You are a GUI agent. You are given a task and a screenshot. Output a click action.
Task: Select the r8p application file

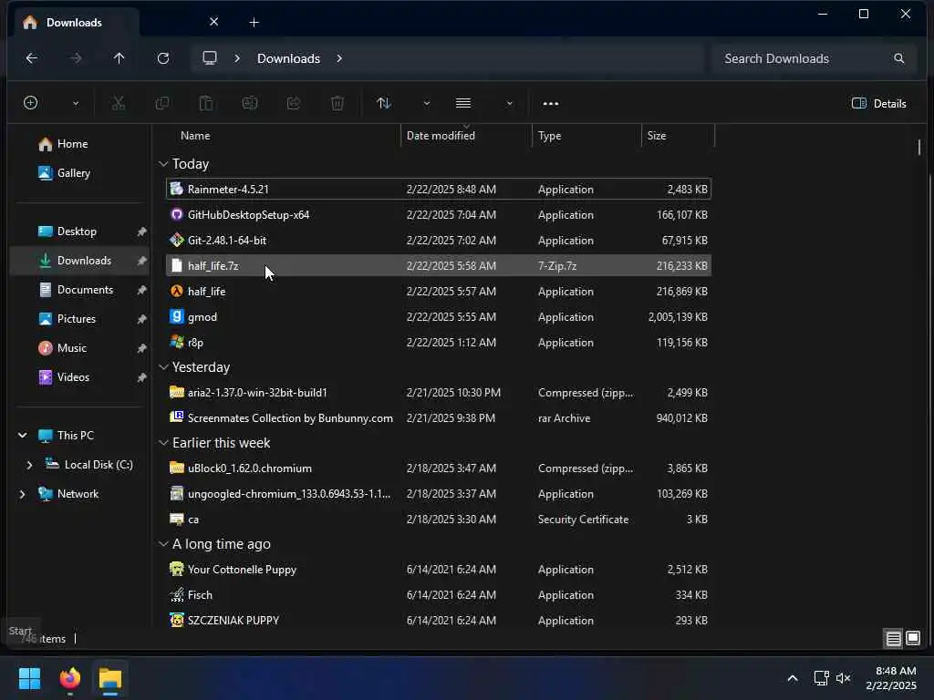(x=439, y=343)
